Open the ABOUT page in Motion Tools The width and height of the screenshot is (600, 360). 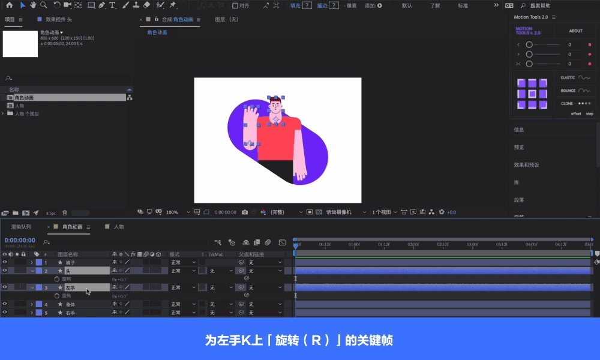(x=575, y=31)
